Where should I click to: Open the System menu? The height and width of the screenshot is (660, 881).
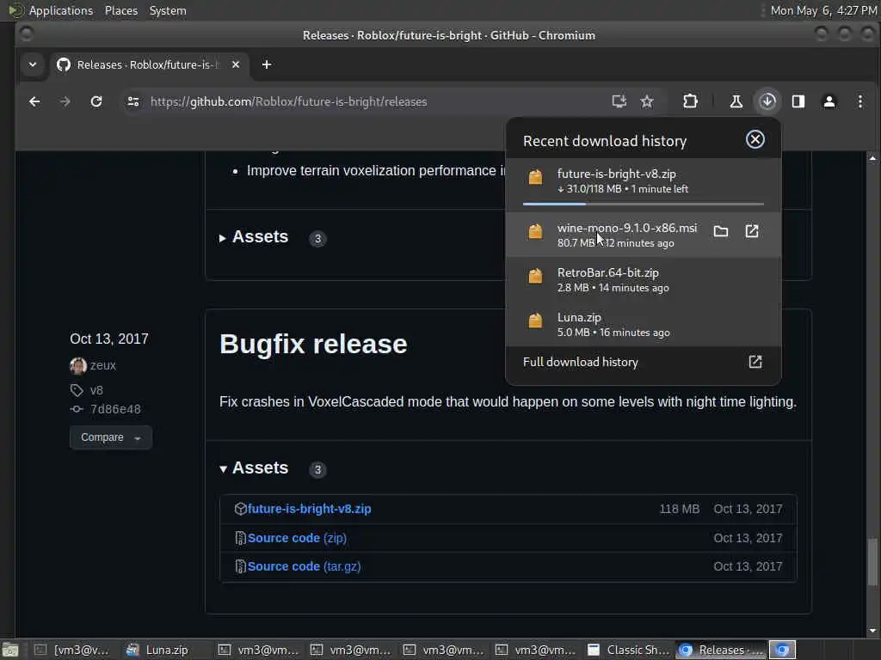168,10
